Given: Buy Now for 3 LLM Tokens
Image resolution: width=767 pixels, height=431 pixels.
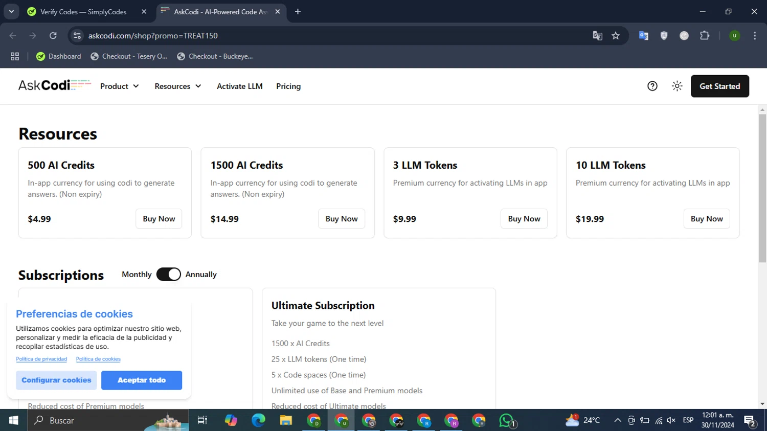Looking at the screenshot, I should [524, 218].
